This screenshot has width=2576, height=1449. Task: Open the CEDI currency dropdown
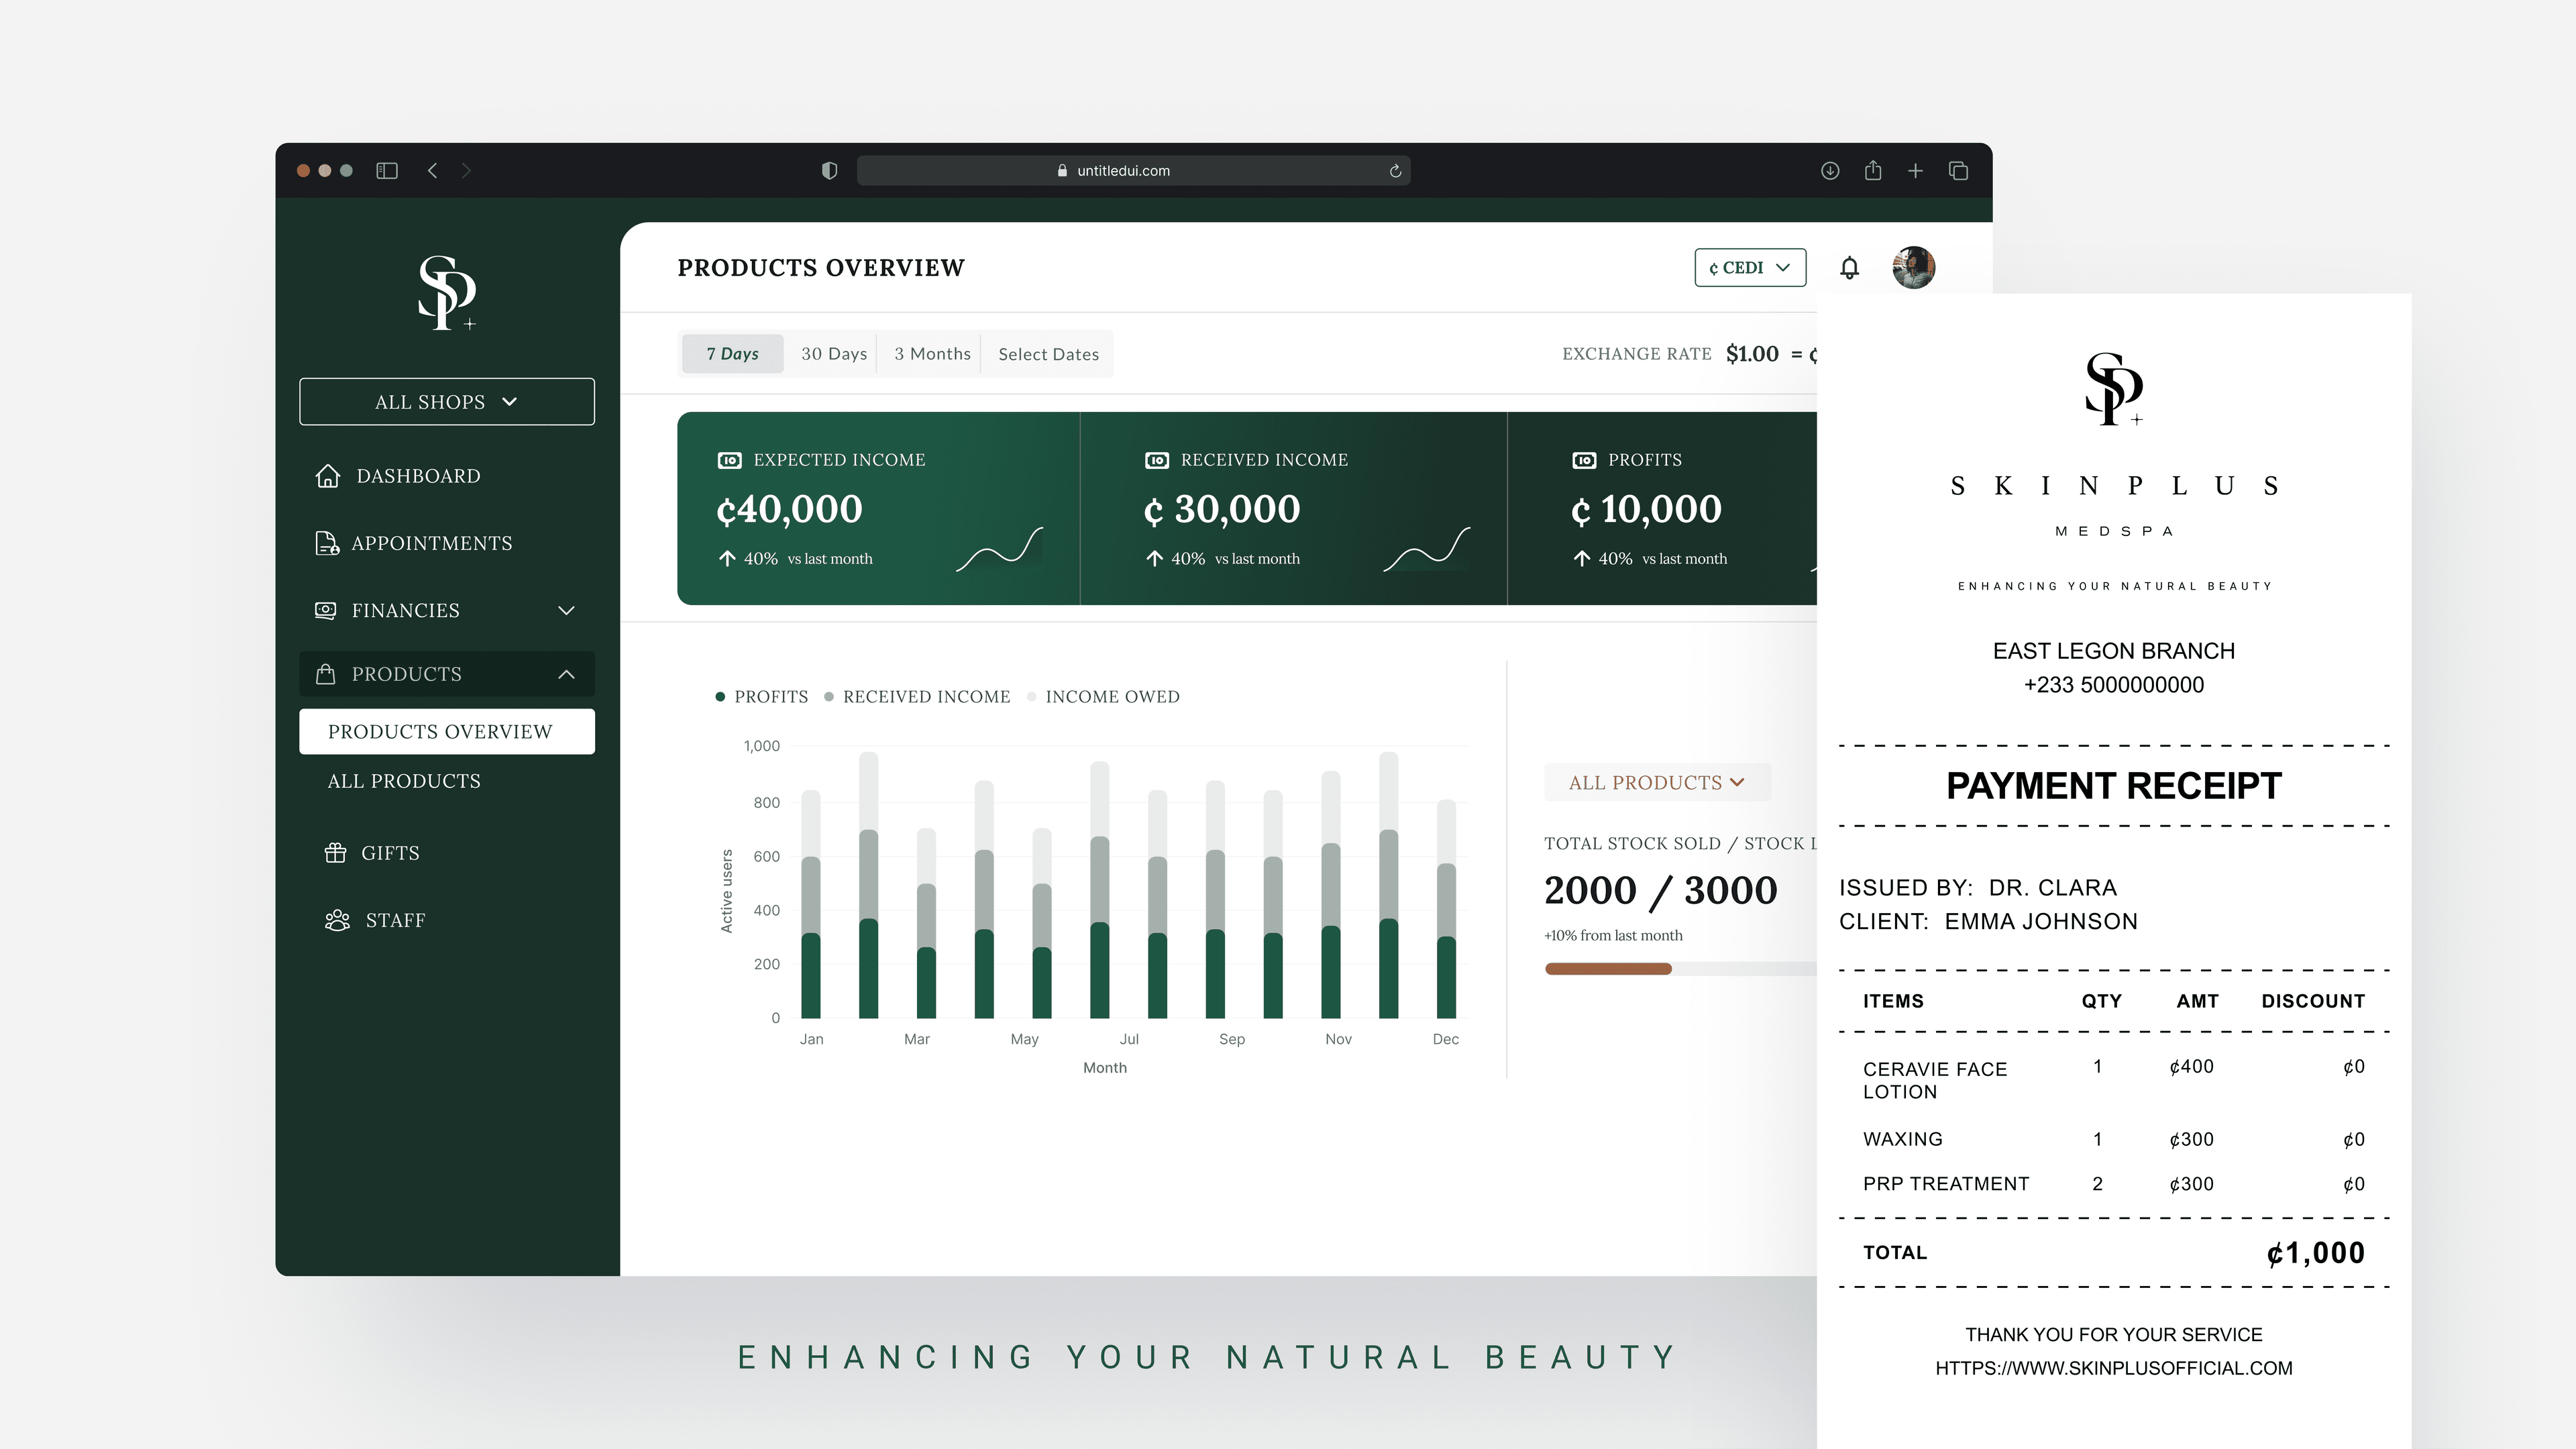click(1750, 268)
